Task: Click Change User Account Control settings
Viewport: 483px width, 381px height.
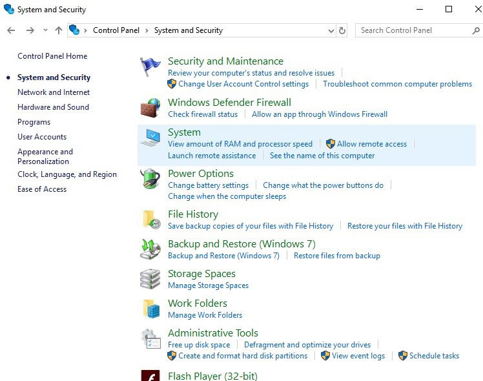Action: (x=243, y=84)
